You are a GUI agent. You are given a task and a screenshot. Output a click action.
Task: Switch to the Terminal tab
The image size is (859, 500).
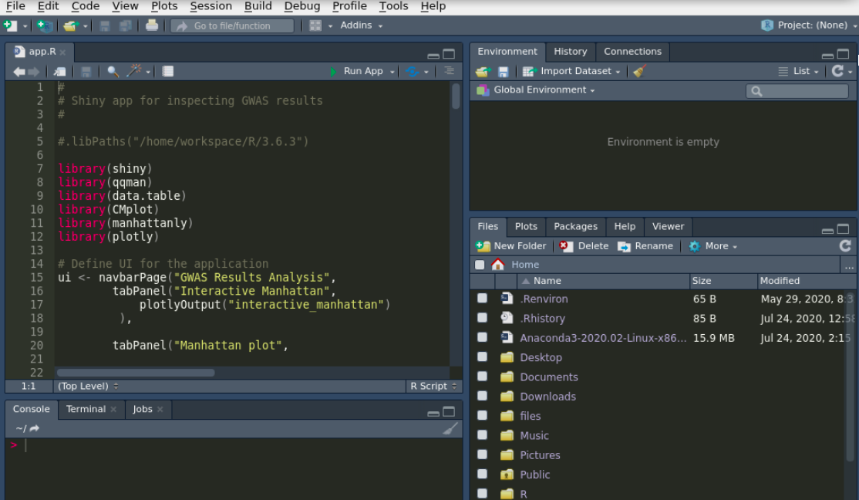[86, 409]
